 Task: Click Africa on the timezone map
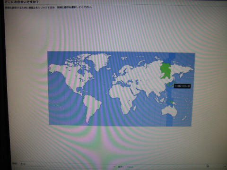[123, 98]
